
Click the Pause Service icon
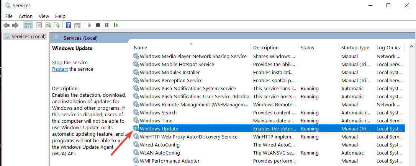[x=106, y=25]
